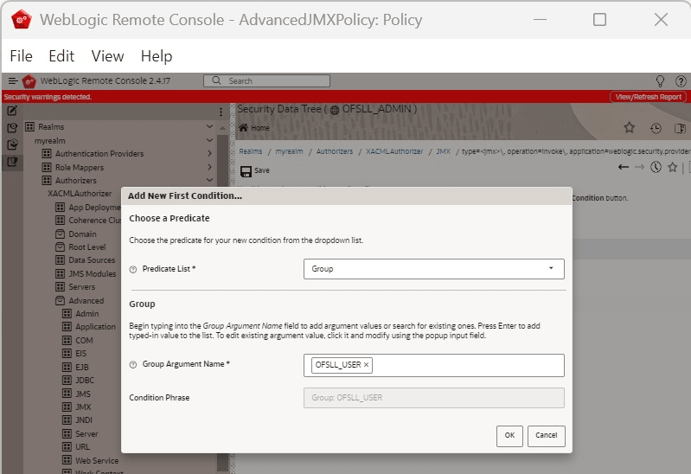Click the Condition Phrase field

[x=433, y=398]
